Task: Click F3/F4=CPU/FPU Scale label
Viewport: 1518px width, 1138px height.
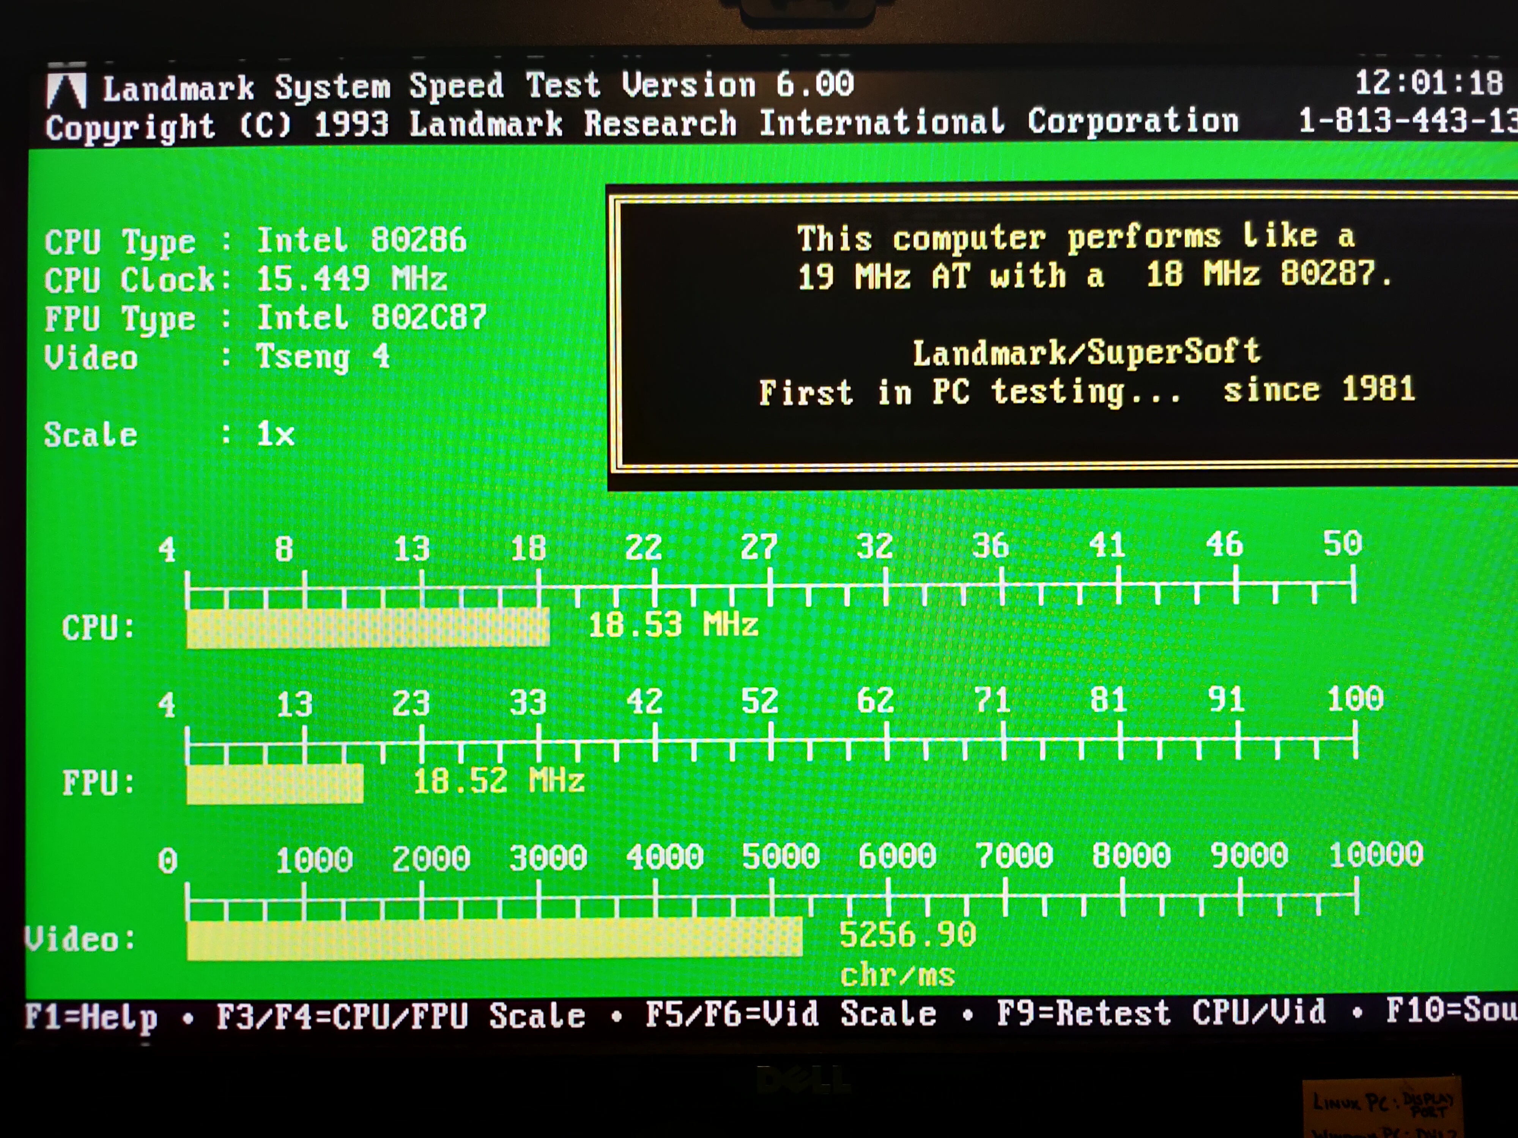Action: tap(401, 1016)
